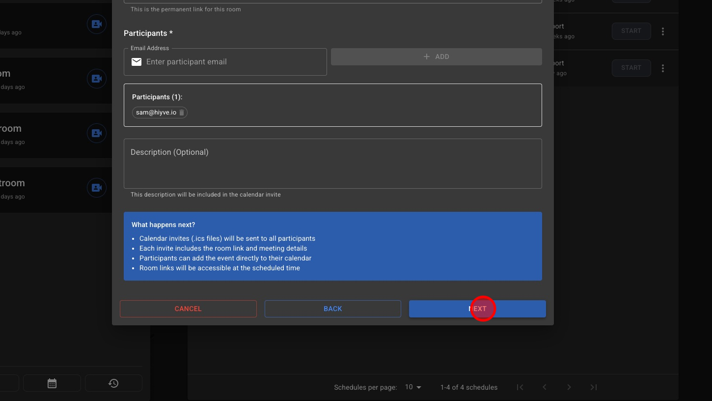
Task: Click the calendar icon in the bottom bar
Action: tap(52, 383)
